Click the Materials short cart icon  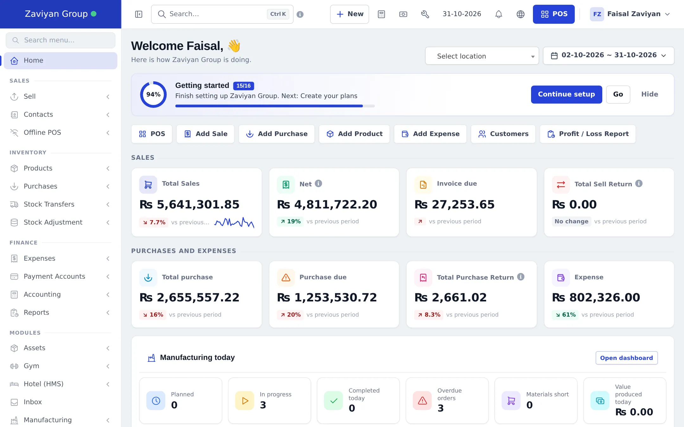tap(511, 401)
